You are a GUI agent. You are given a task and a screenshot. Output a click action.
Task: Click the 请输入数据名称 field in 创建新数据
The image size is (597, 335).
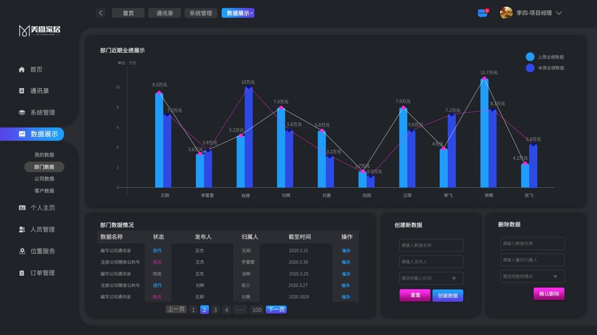coord(431,245)
